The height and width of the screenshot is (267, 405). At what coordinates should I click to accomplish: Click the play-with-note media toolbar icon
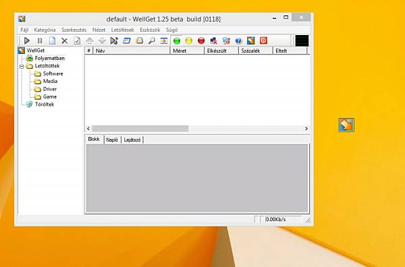tap(114, 40)
